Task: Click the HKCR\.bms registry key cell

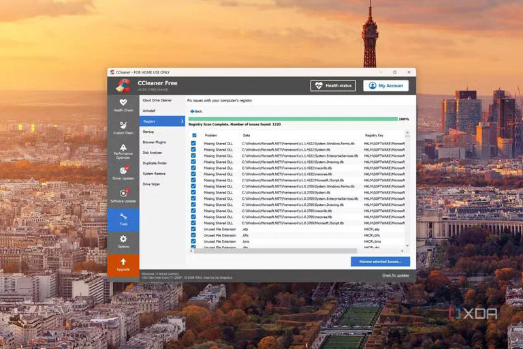Action: (x=373, y=241)
